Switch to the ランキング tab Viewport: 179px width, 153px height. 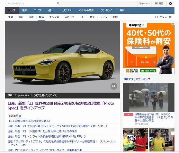click(x=107, y=11)
